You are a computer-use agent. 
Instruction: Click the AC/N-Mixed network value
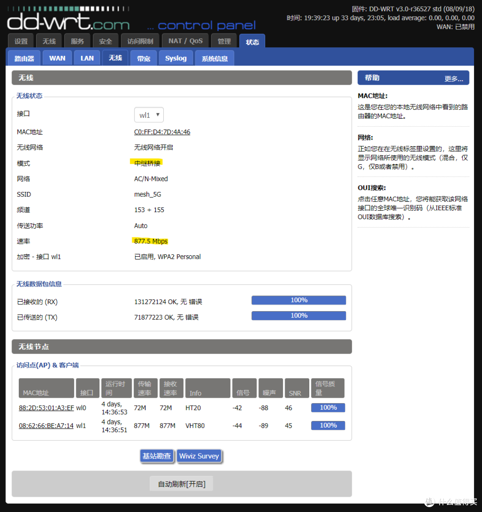(151, 179)
